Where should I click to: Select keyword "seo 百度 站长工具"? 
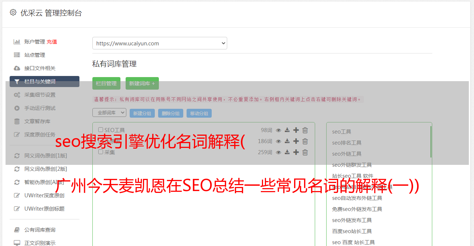tap(354, 242)
